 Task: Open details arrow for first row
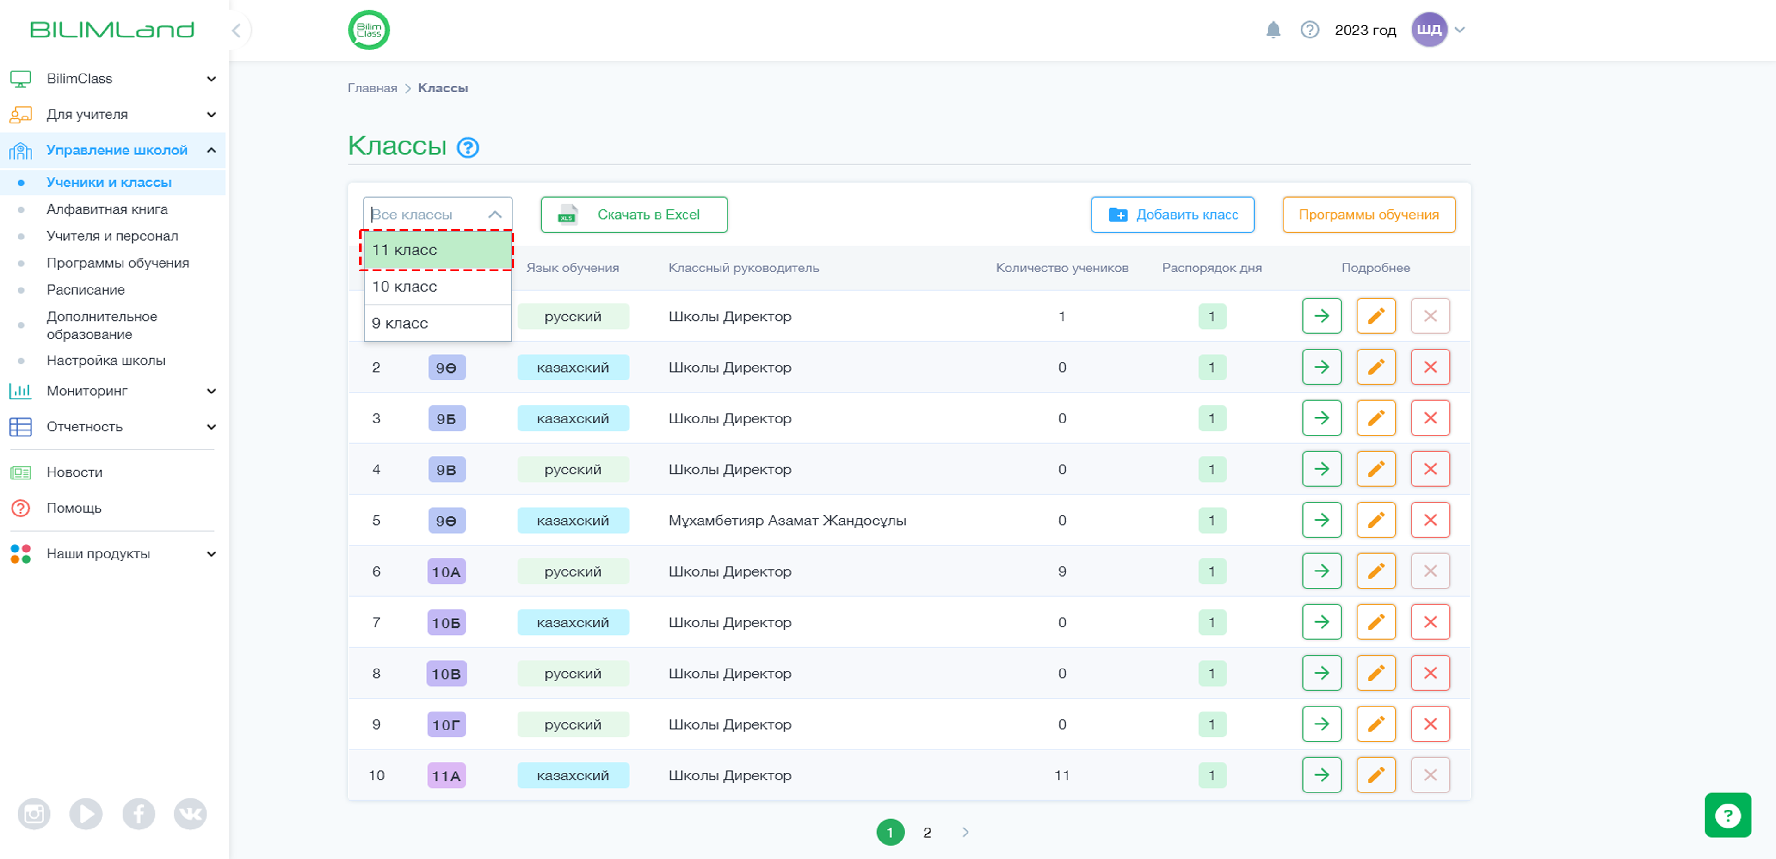pyautogui.click(x=1321, y=316)
